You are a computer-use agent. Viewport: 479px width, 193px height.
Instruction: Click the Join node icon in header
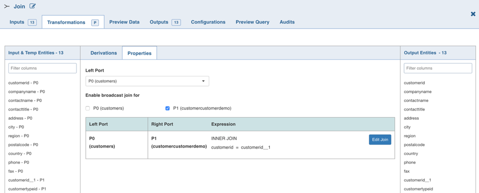(7, 6)
